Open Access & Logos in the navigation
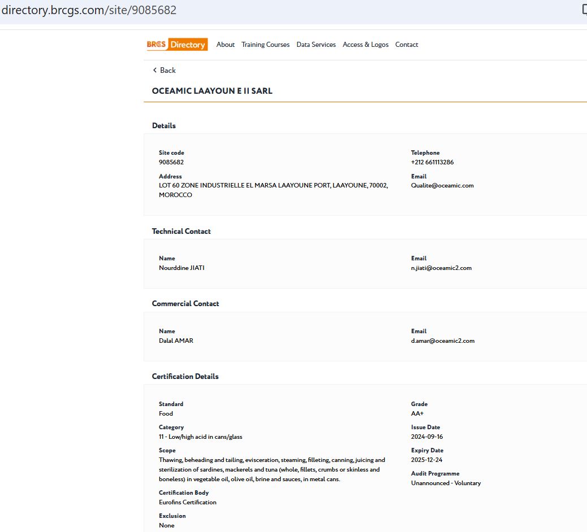The height and width of the screenshot is (532, 587). click(365, 45)
